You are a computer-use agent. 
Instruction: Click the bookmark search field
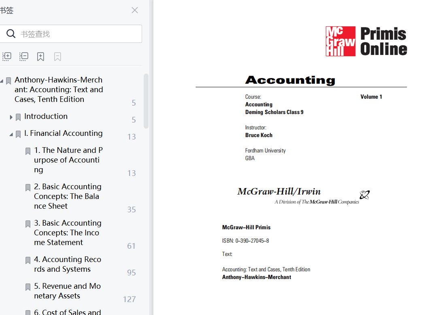click(71, 34)
